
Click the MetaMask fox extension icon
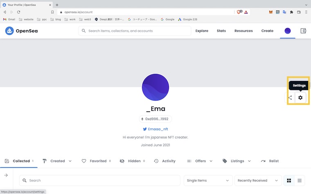[270, 12]
